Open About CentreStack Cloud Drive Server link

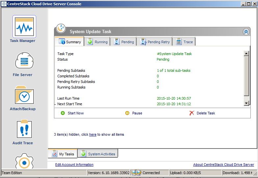tap(224, 165)
